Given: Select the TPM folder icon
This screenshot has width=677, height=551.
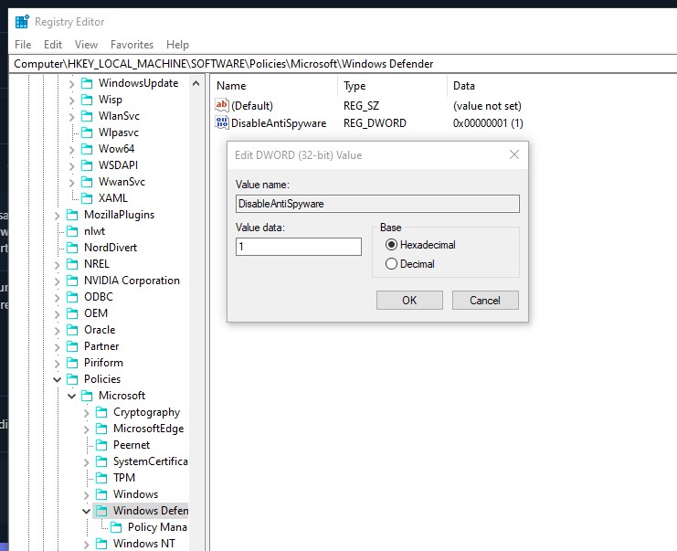Looking at the screenshot, I should 101,478.
